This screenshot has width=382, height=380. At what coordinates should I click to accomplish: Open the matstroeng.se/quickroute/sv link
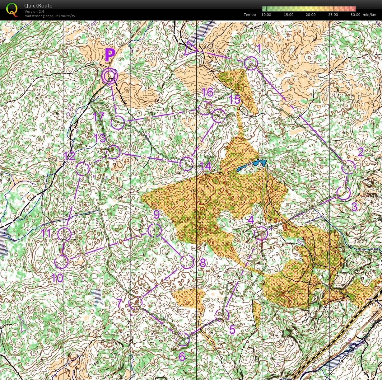pyautogui.click(x=50, y=16)
